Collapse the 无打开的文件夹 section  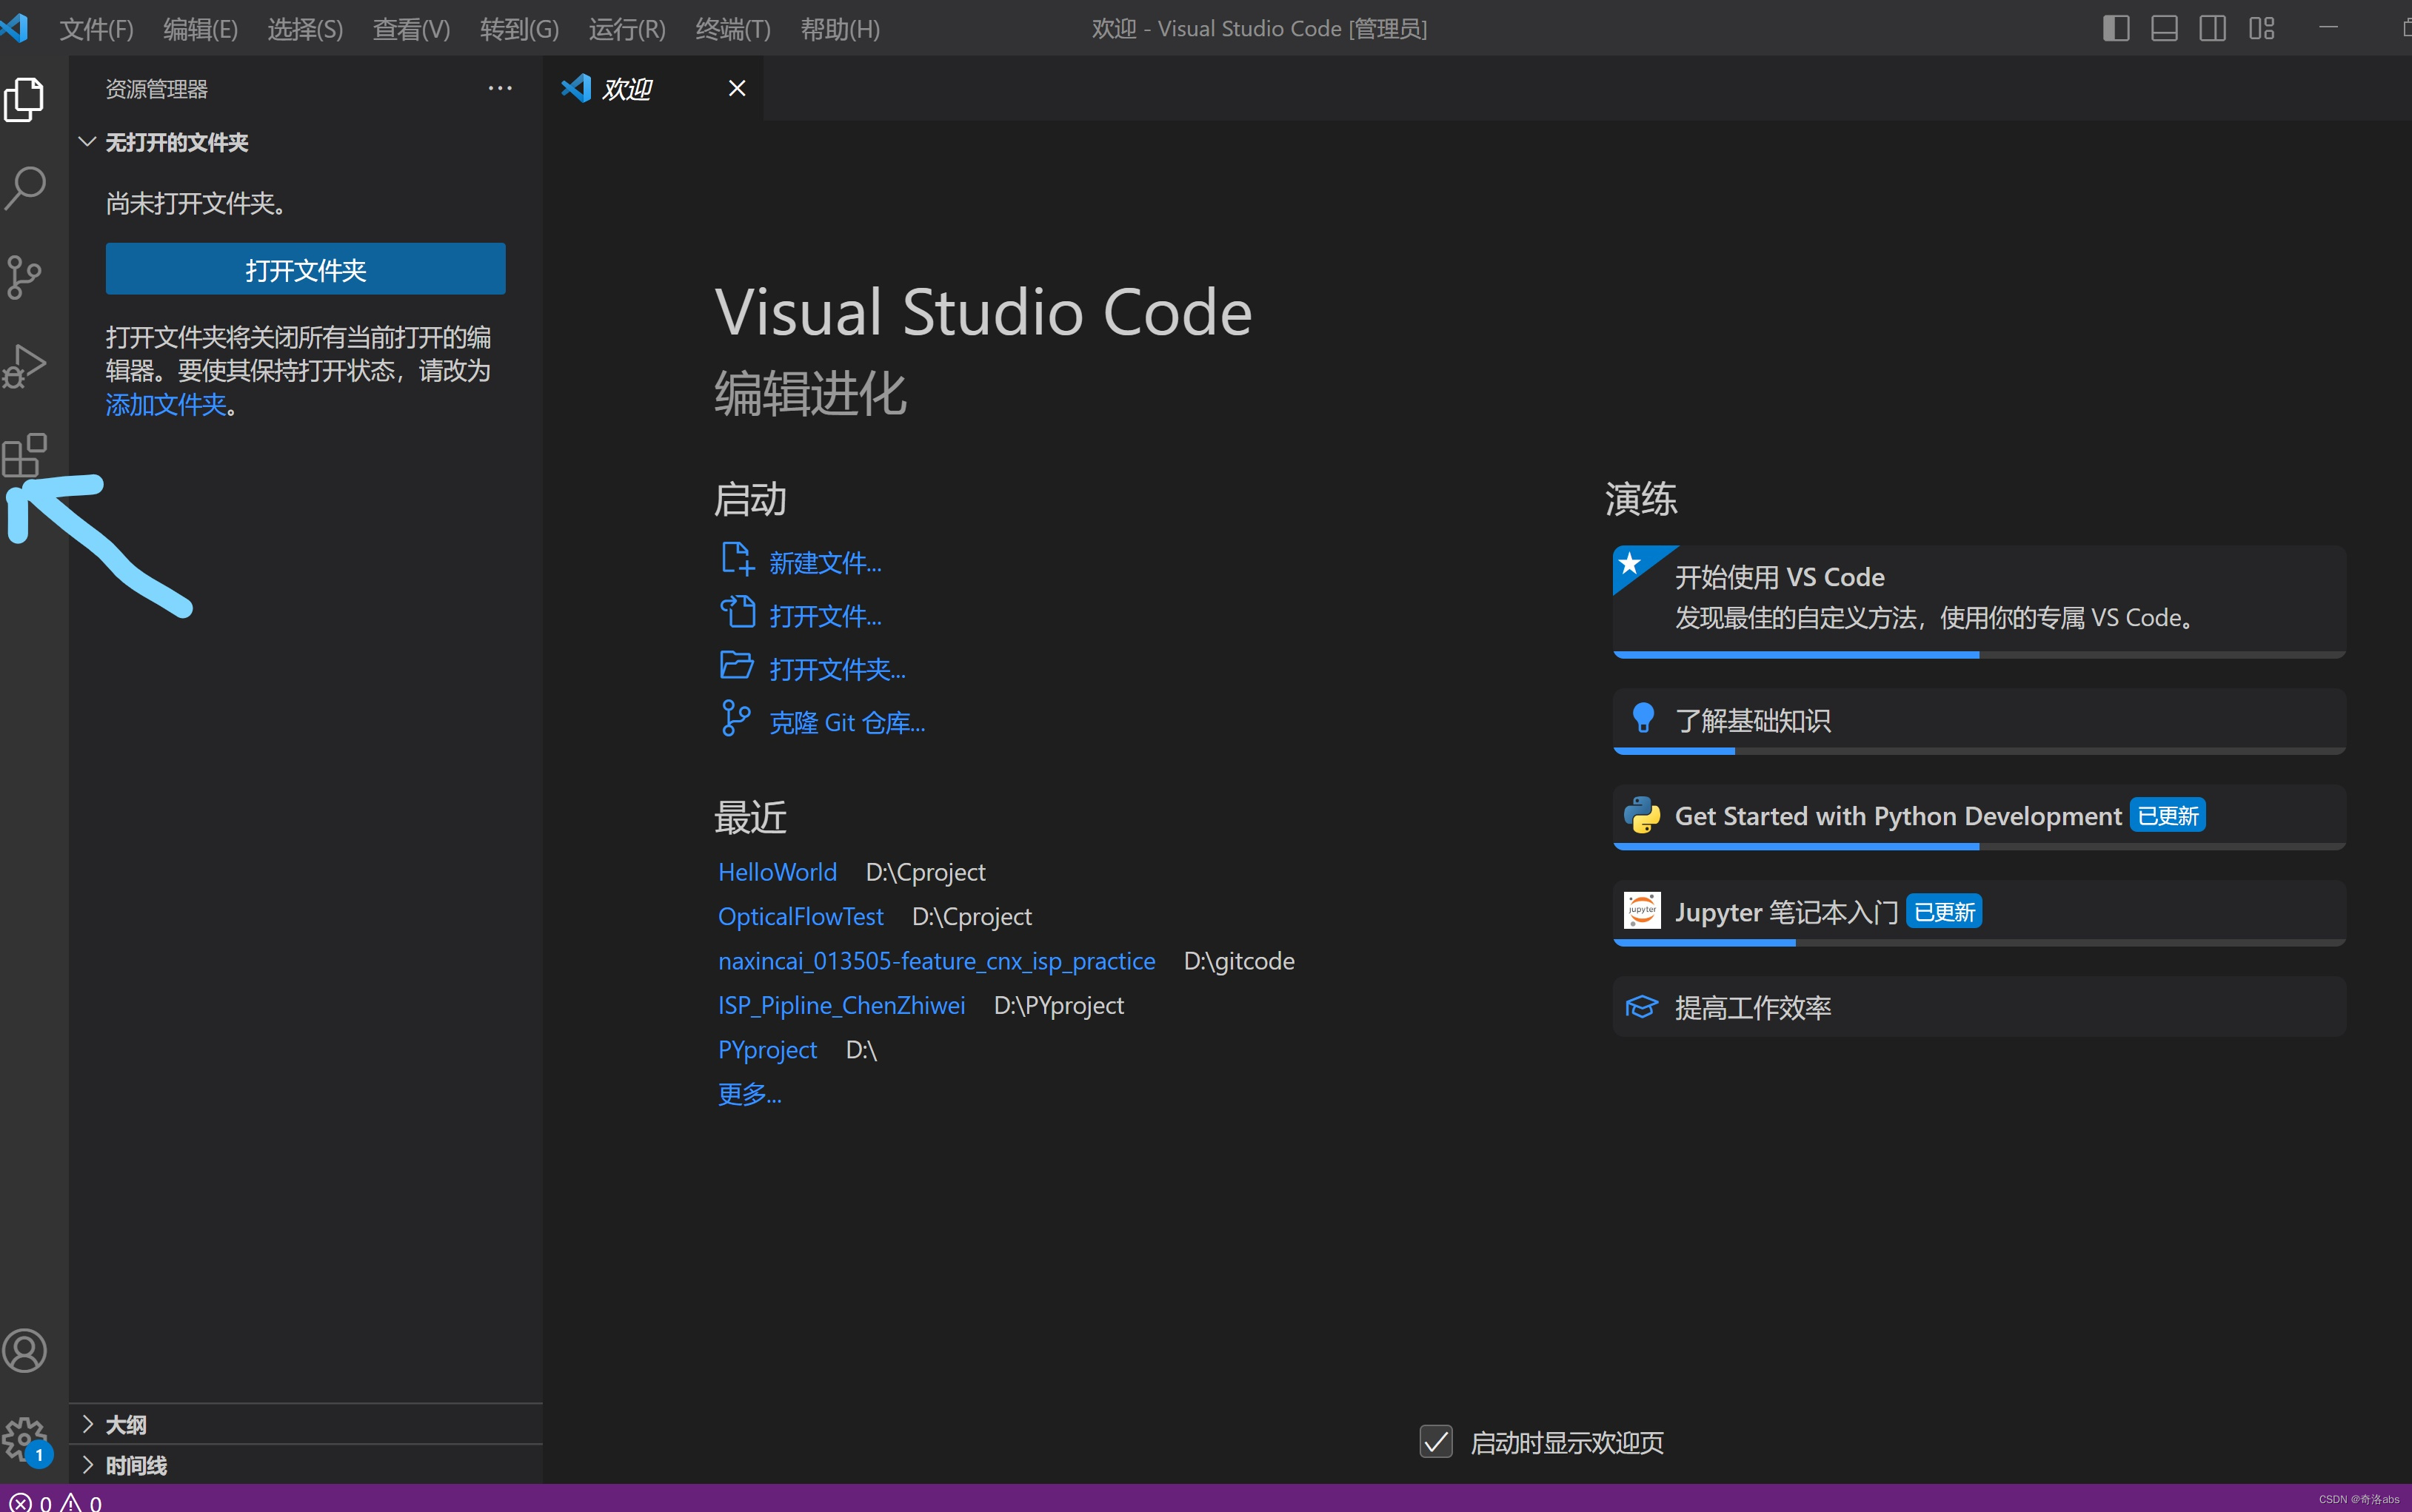pos(86,141)
